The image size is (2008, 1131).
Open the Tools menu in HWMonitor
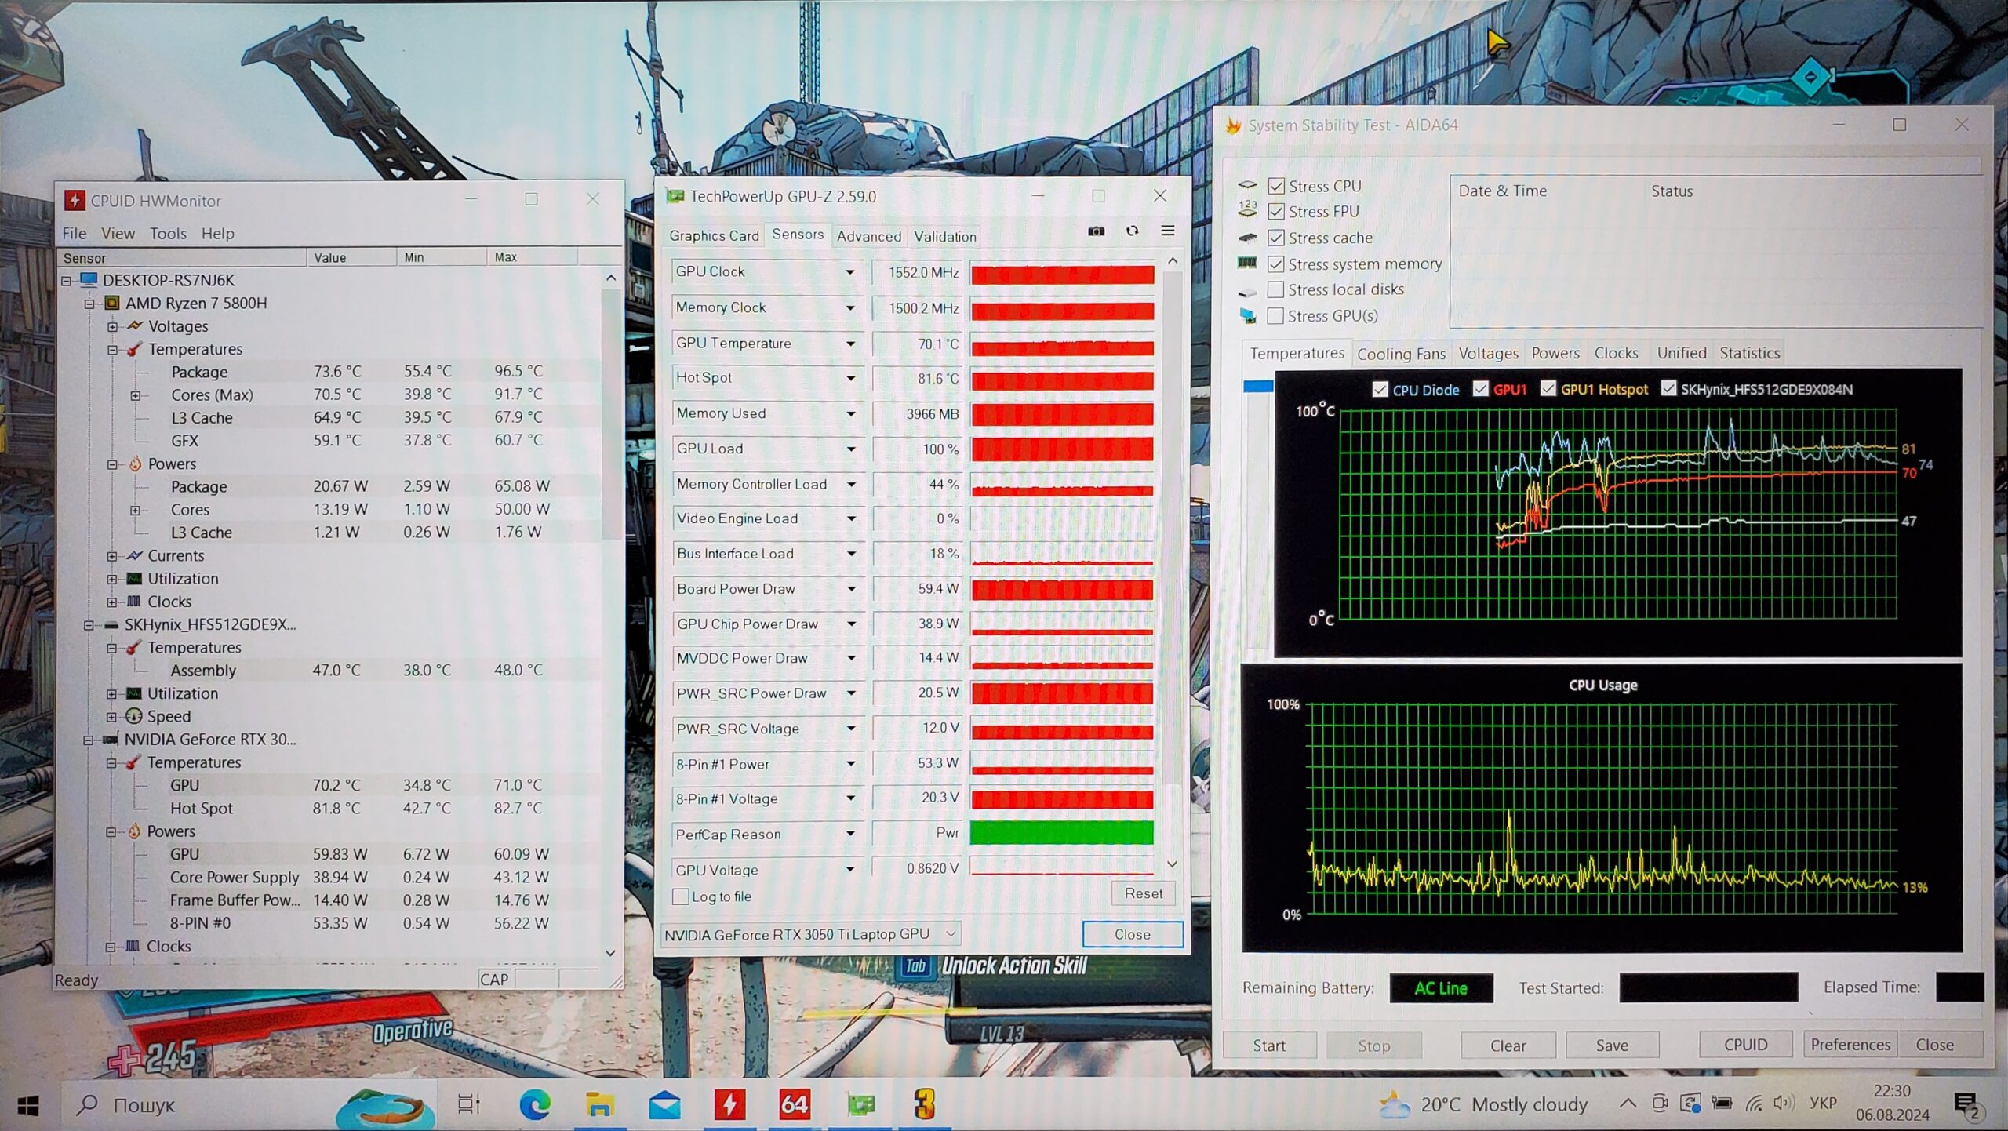coord(168,234)
